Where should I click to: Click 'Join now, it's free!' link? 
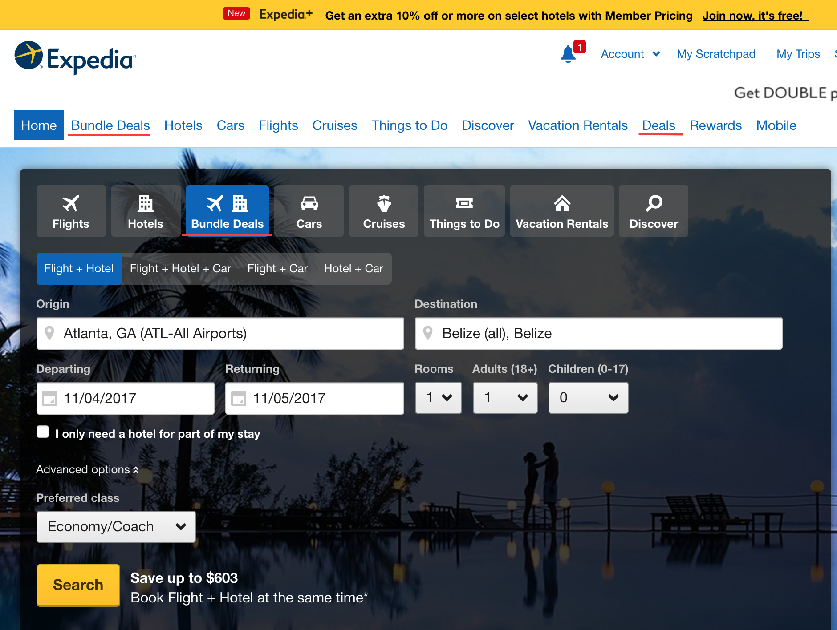point(755,16)
